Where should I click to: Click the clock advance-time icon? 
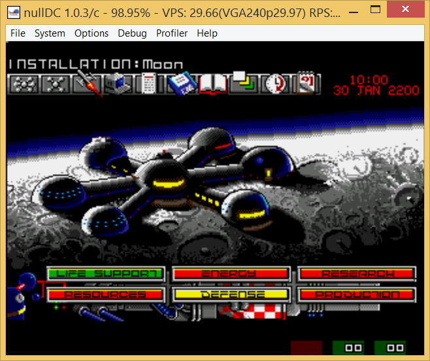275,84
